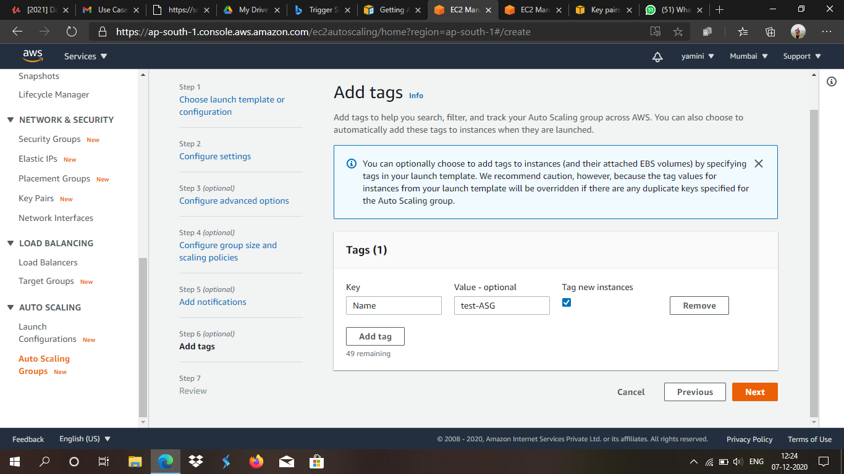Open the Privacy Policy link
Image resolution: width=844 pixels, height=474 pixels.
(749, 439)
